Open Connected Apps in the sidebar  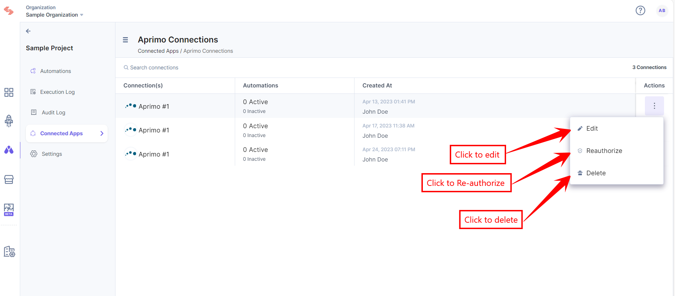[67, 133]
